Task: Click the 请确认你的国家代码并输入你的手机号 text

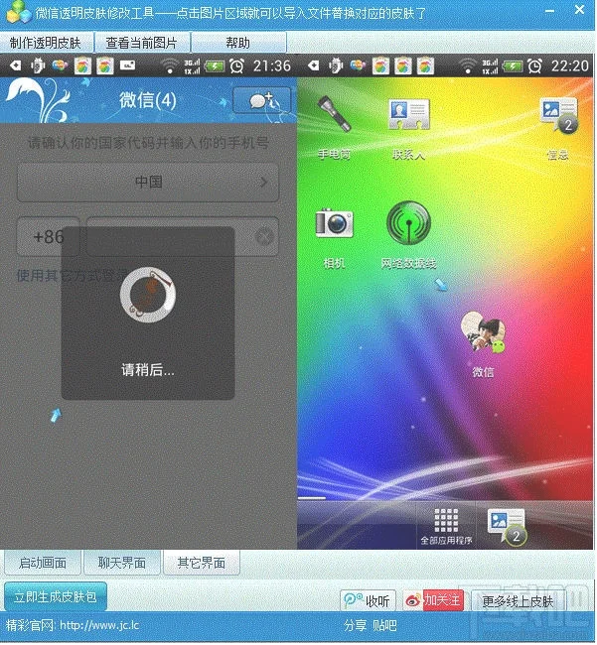Action: coord(149,143)
